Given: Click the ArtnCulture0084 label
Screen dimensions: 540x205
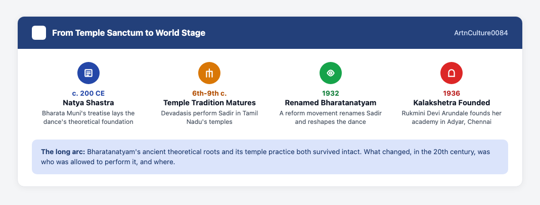Looking at the screenshot, I should pyautogui.click(x=481, y=33).
